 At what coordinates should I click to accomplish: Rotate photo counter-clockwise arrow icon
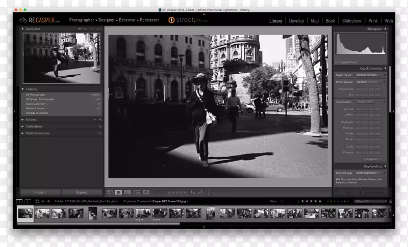(193, 192)
